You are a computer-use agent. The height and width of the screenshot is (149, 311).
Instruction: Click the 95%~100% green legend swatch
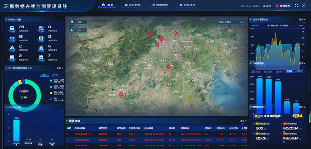tap(51, 80)
